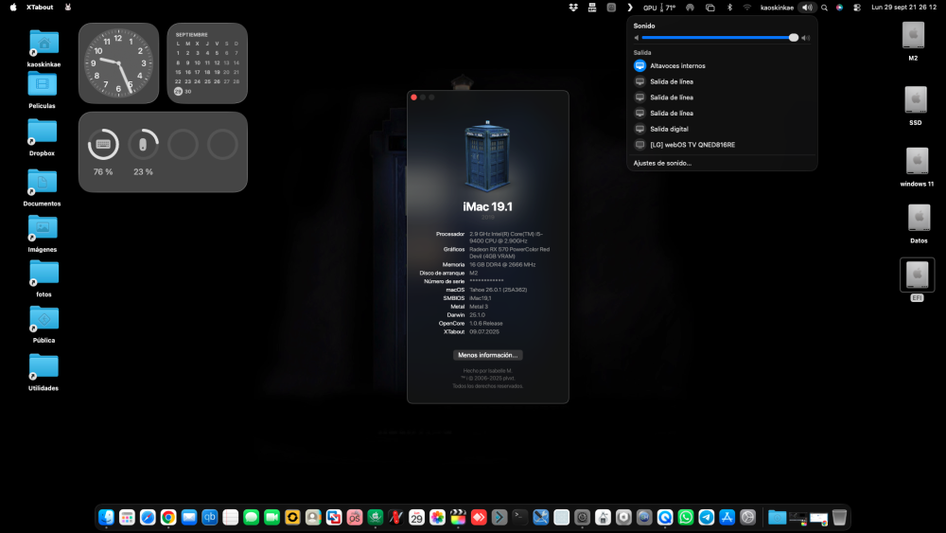Screen dimensions: 946x533
Task: Launch Safari from the Dock
Action: [x=148, y=517]
